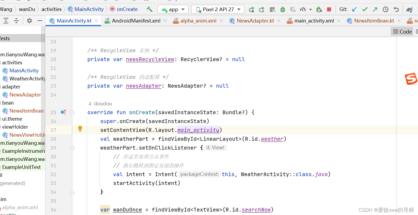418x215 pixels.
Task: Open ExampleInstrumentedTest in the project tree
Action: pos(23,151)
